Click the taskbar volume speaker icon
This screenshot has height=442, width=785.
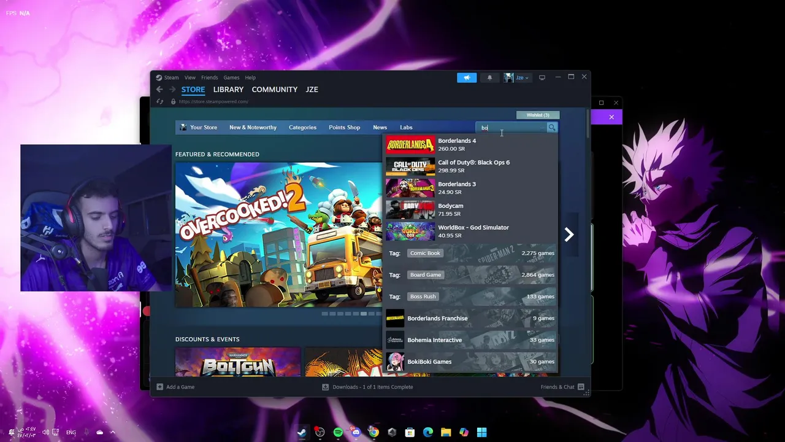46,432
